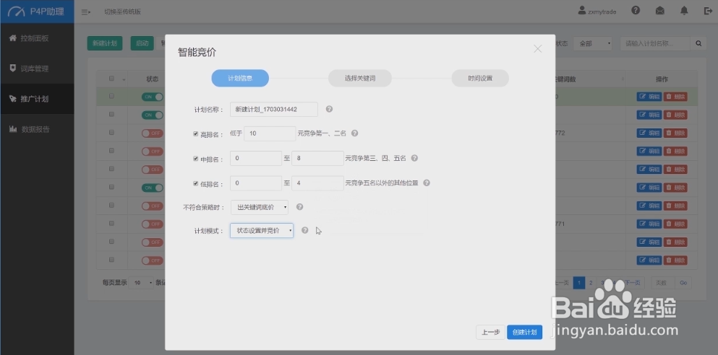Click the 创建计划 button
Screen dimensions: 718x355
pos(524,332)
